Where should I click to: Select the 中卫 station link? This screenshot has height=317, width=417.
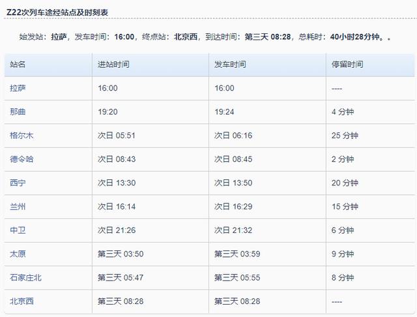[18, 230]
